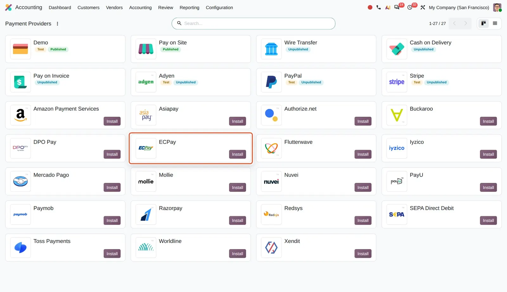Click the search field

(x=253, y=23)
